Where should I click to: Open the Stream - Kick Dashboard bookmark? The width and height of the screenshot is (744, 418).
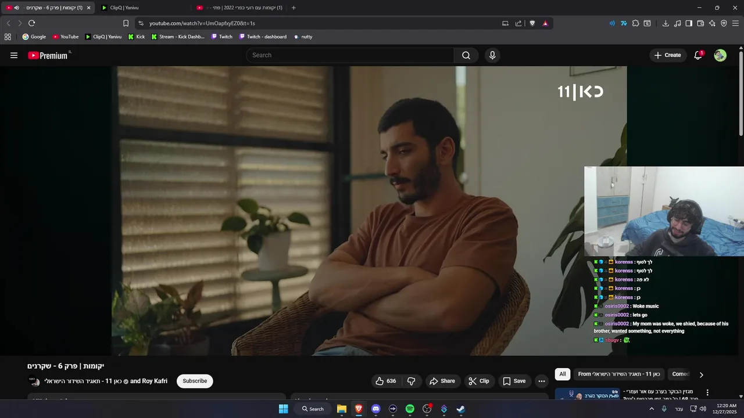click(x=178, y=37)
